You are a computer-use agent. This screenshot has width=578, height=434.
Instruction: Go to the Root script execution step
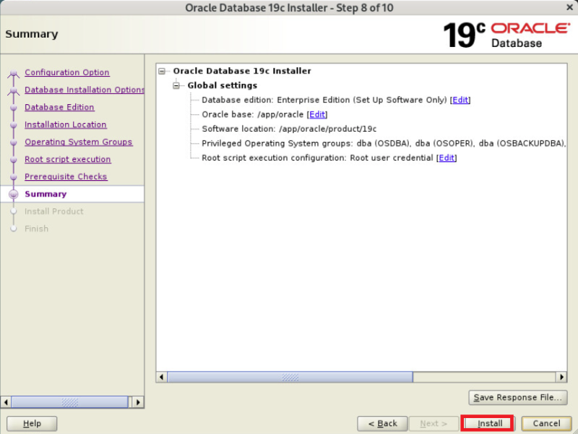68,159
